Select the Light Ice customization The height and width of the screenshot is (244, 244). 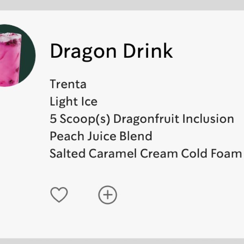tap(74, 101)
